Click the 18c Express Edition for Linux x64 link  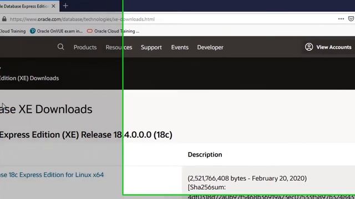52,175
